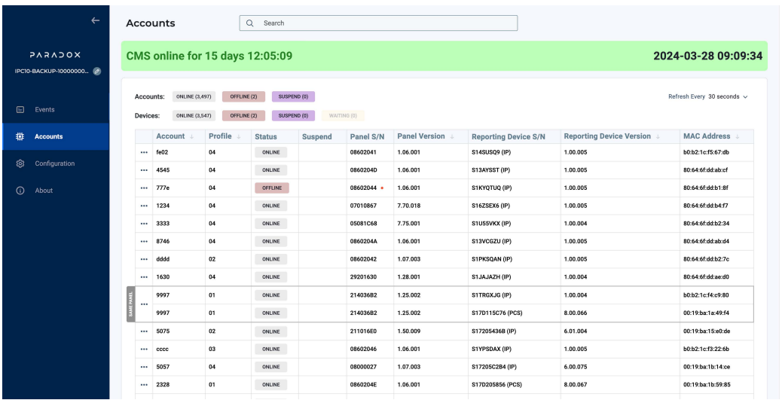Click into the Search input field
The width and height of the screenshot is (782, 400).
[384, 23]
